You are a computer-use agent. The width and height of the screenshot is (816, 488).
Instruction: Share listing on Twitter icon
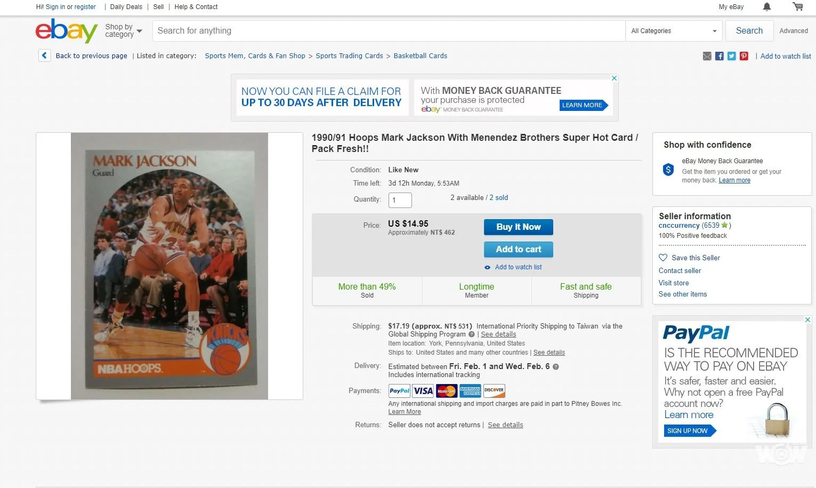732,56
